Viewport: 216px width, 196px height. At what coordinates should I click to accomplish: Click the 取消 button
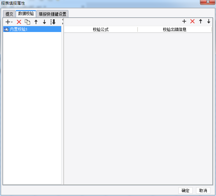point(203,190)
